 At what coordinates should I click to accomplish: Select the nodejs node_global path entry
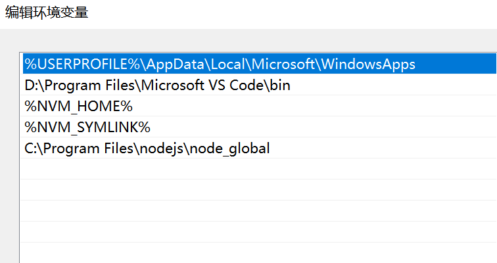click(x=147, y=149)
